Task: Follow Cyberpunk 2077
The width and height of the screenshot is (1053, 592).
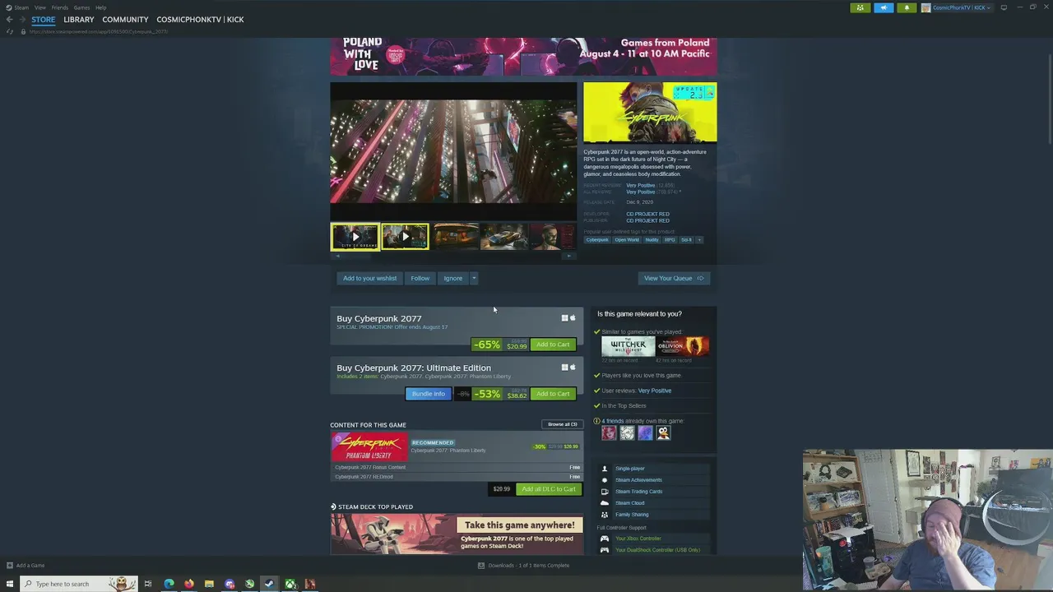Action: coord(420,278)
